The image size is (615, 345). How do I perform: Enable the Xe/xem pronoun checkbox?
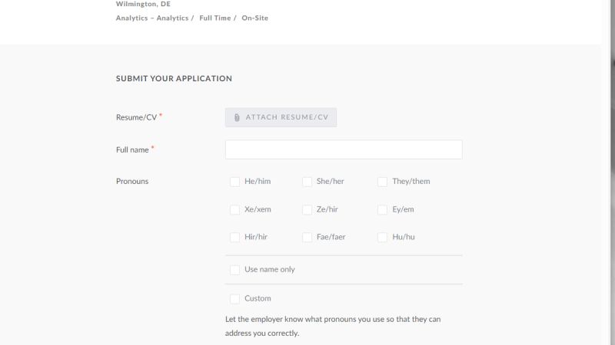coord(234,209)
